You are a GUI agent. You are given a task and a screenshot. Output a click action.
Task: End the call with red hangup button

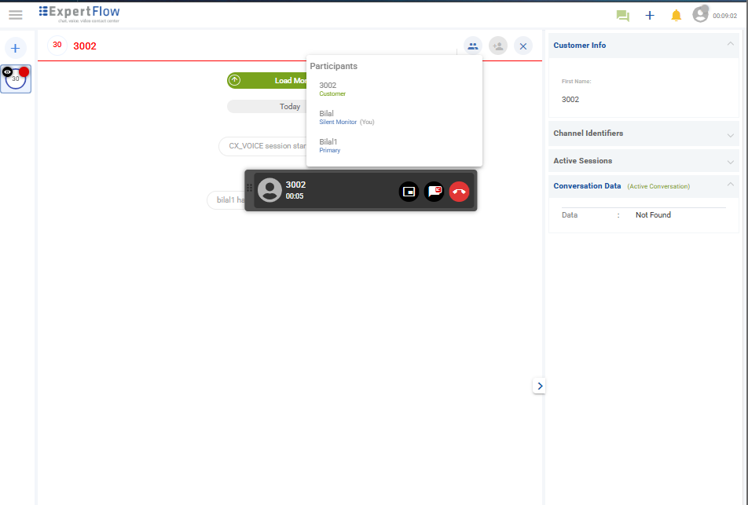click(460, 192)
